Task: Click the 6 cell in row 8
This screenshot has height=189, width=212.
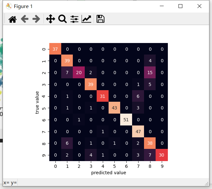Action: click(x=67, y=143)
